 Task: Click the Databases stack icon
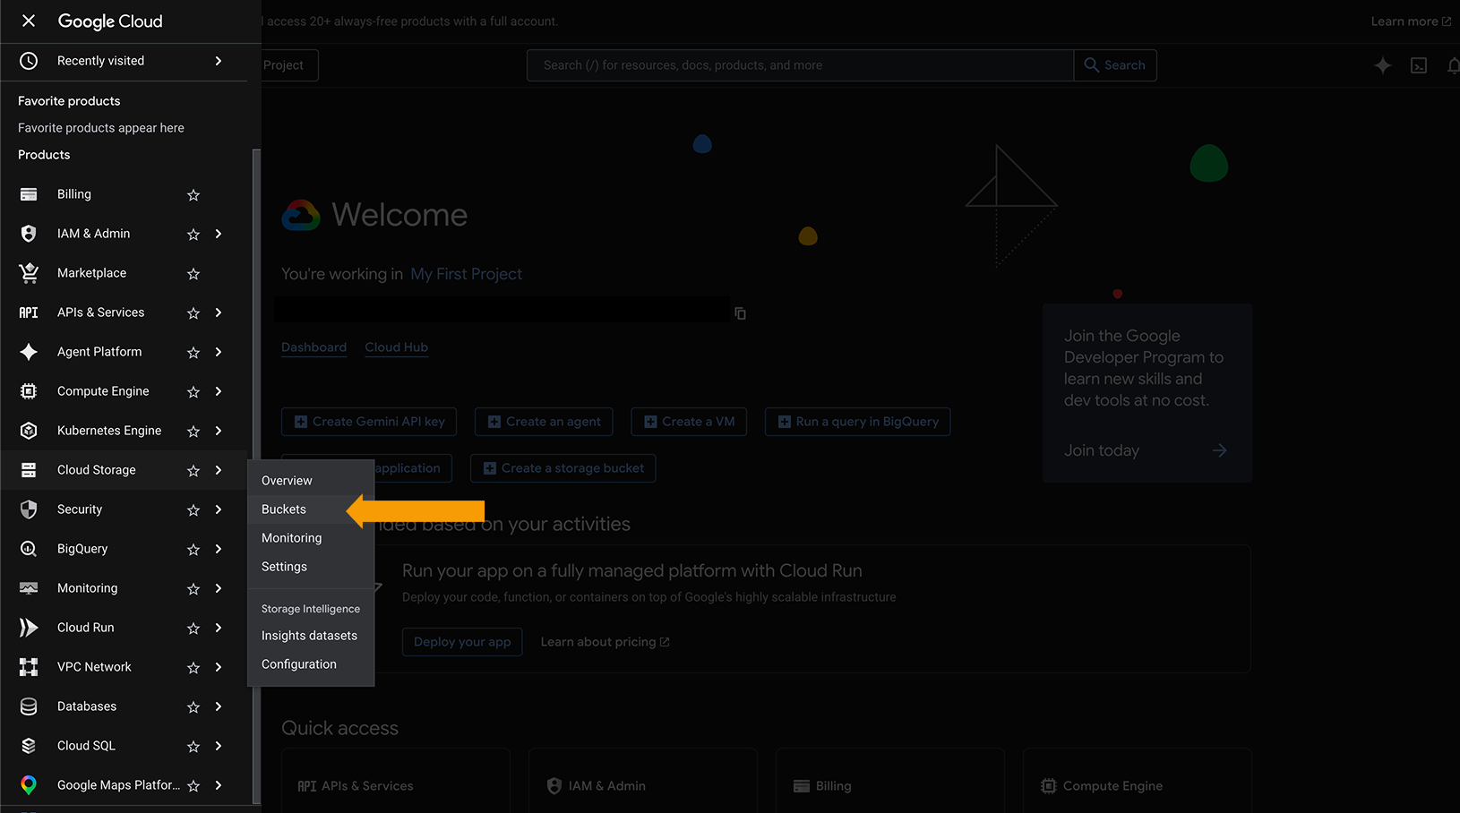[x=29, y=706]
